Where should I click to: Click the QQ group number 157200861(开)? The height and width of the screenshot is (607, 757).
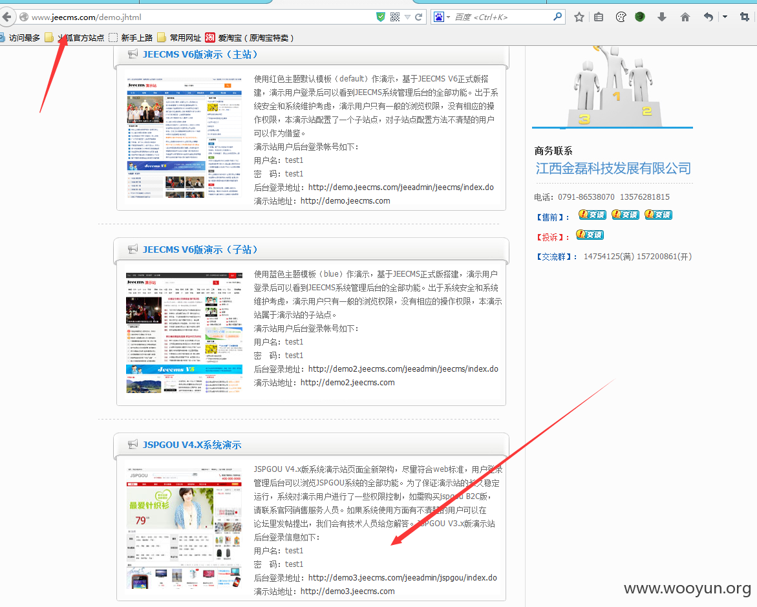click(665, 257)
